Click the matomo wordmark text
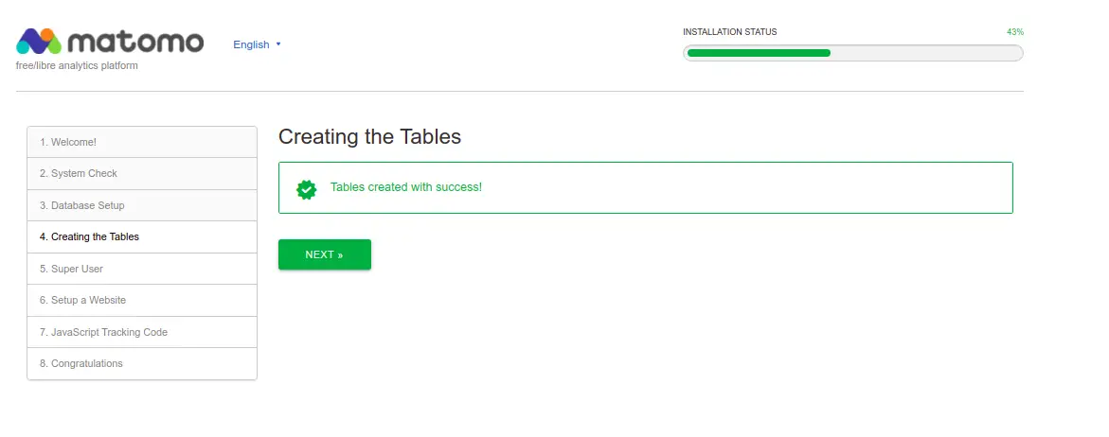1109x437 pixels. tap(136, 42)
